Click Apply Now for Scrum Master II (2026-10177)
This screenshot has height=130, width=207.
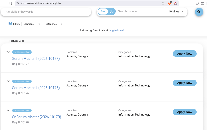(184, 54)
